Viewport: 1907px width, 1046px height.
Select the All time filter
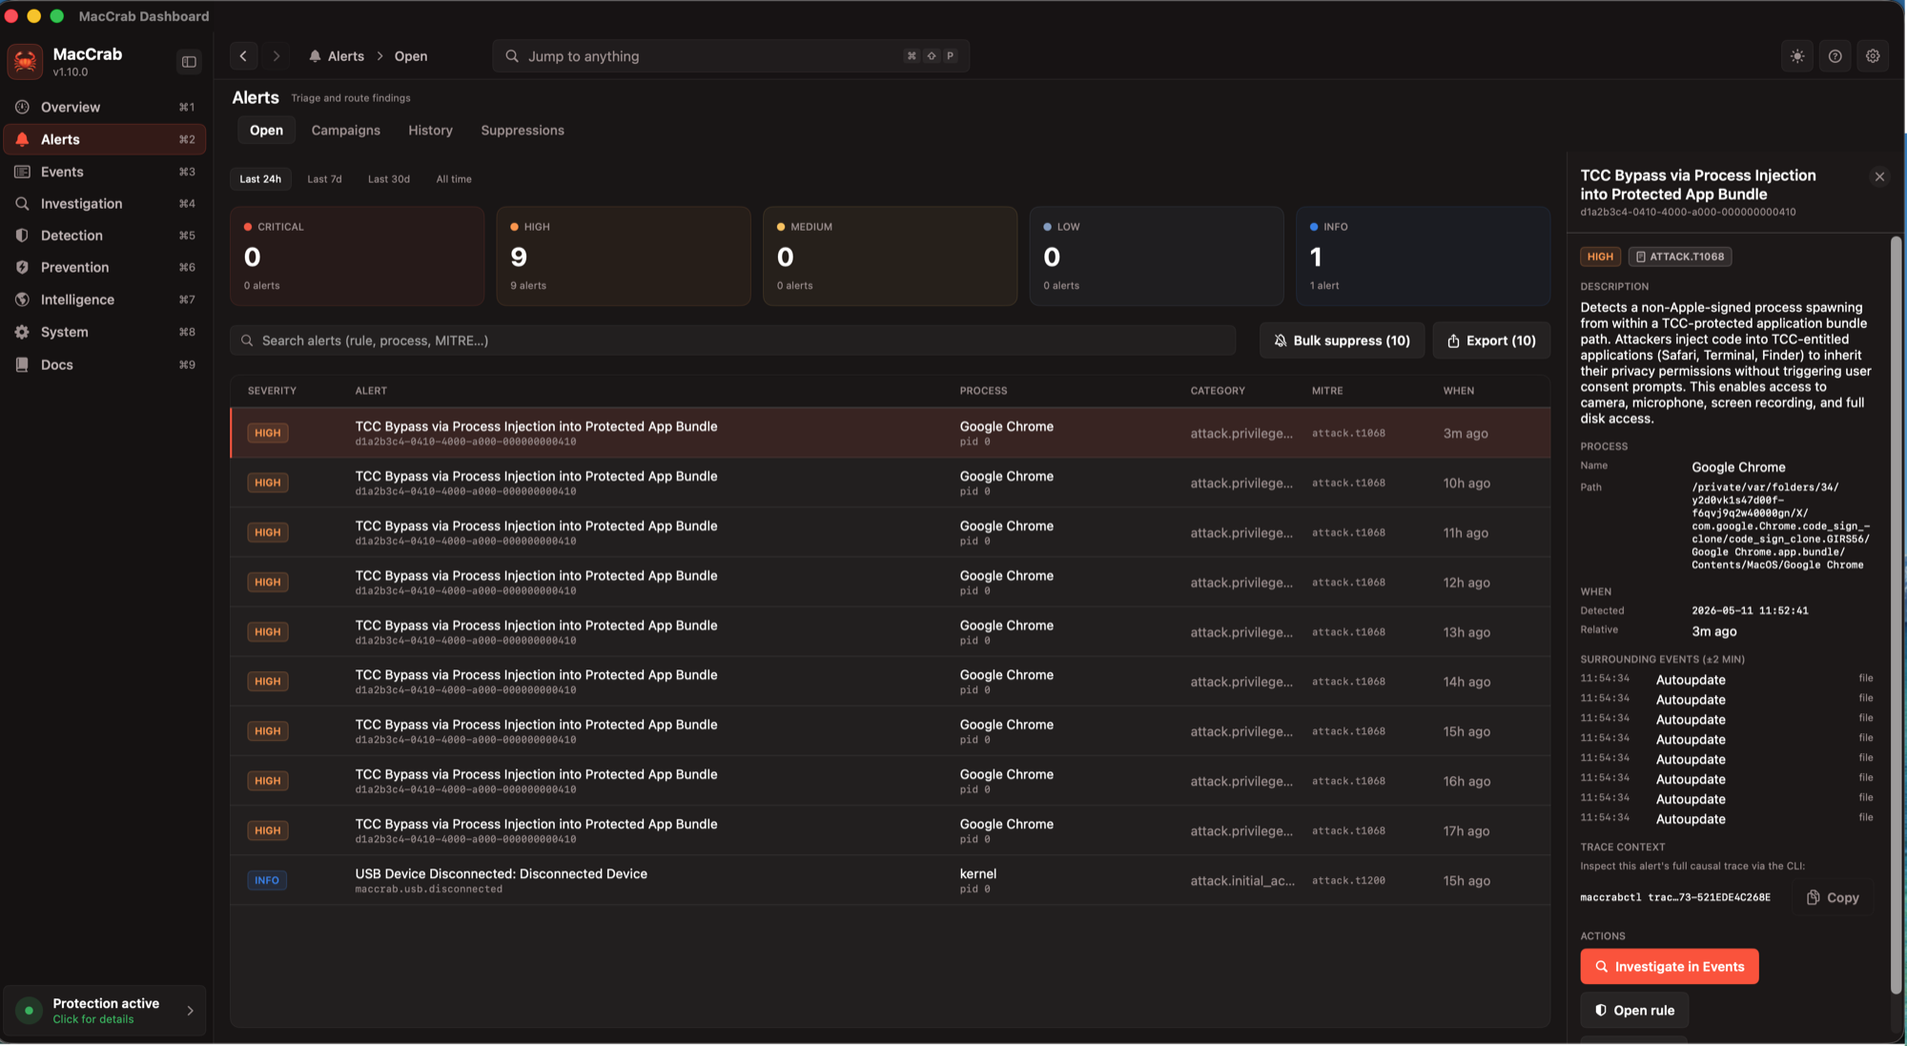454,179
